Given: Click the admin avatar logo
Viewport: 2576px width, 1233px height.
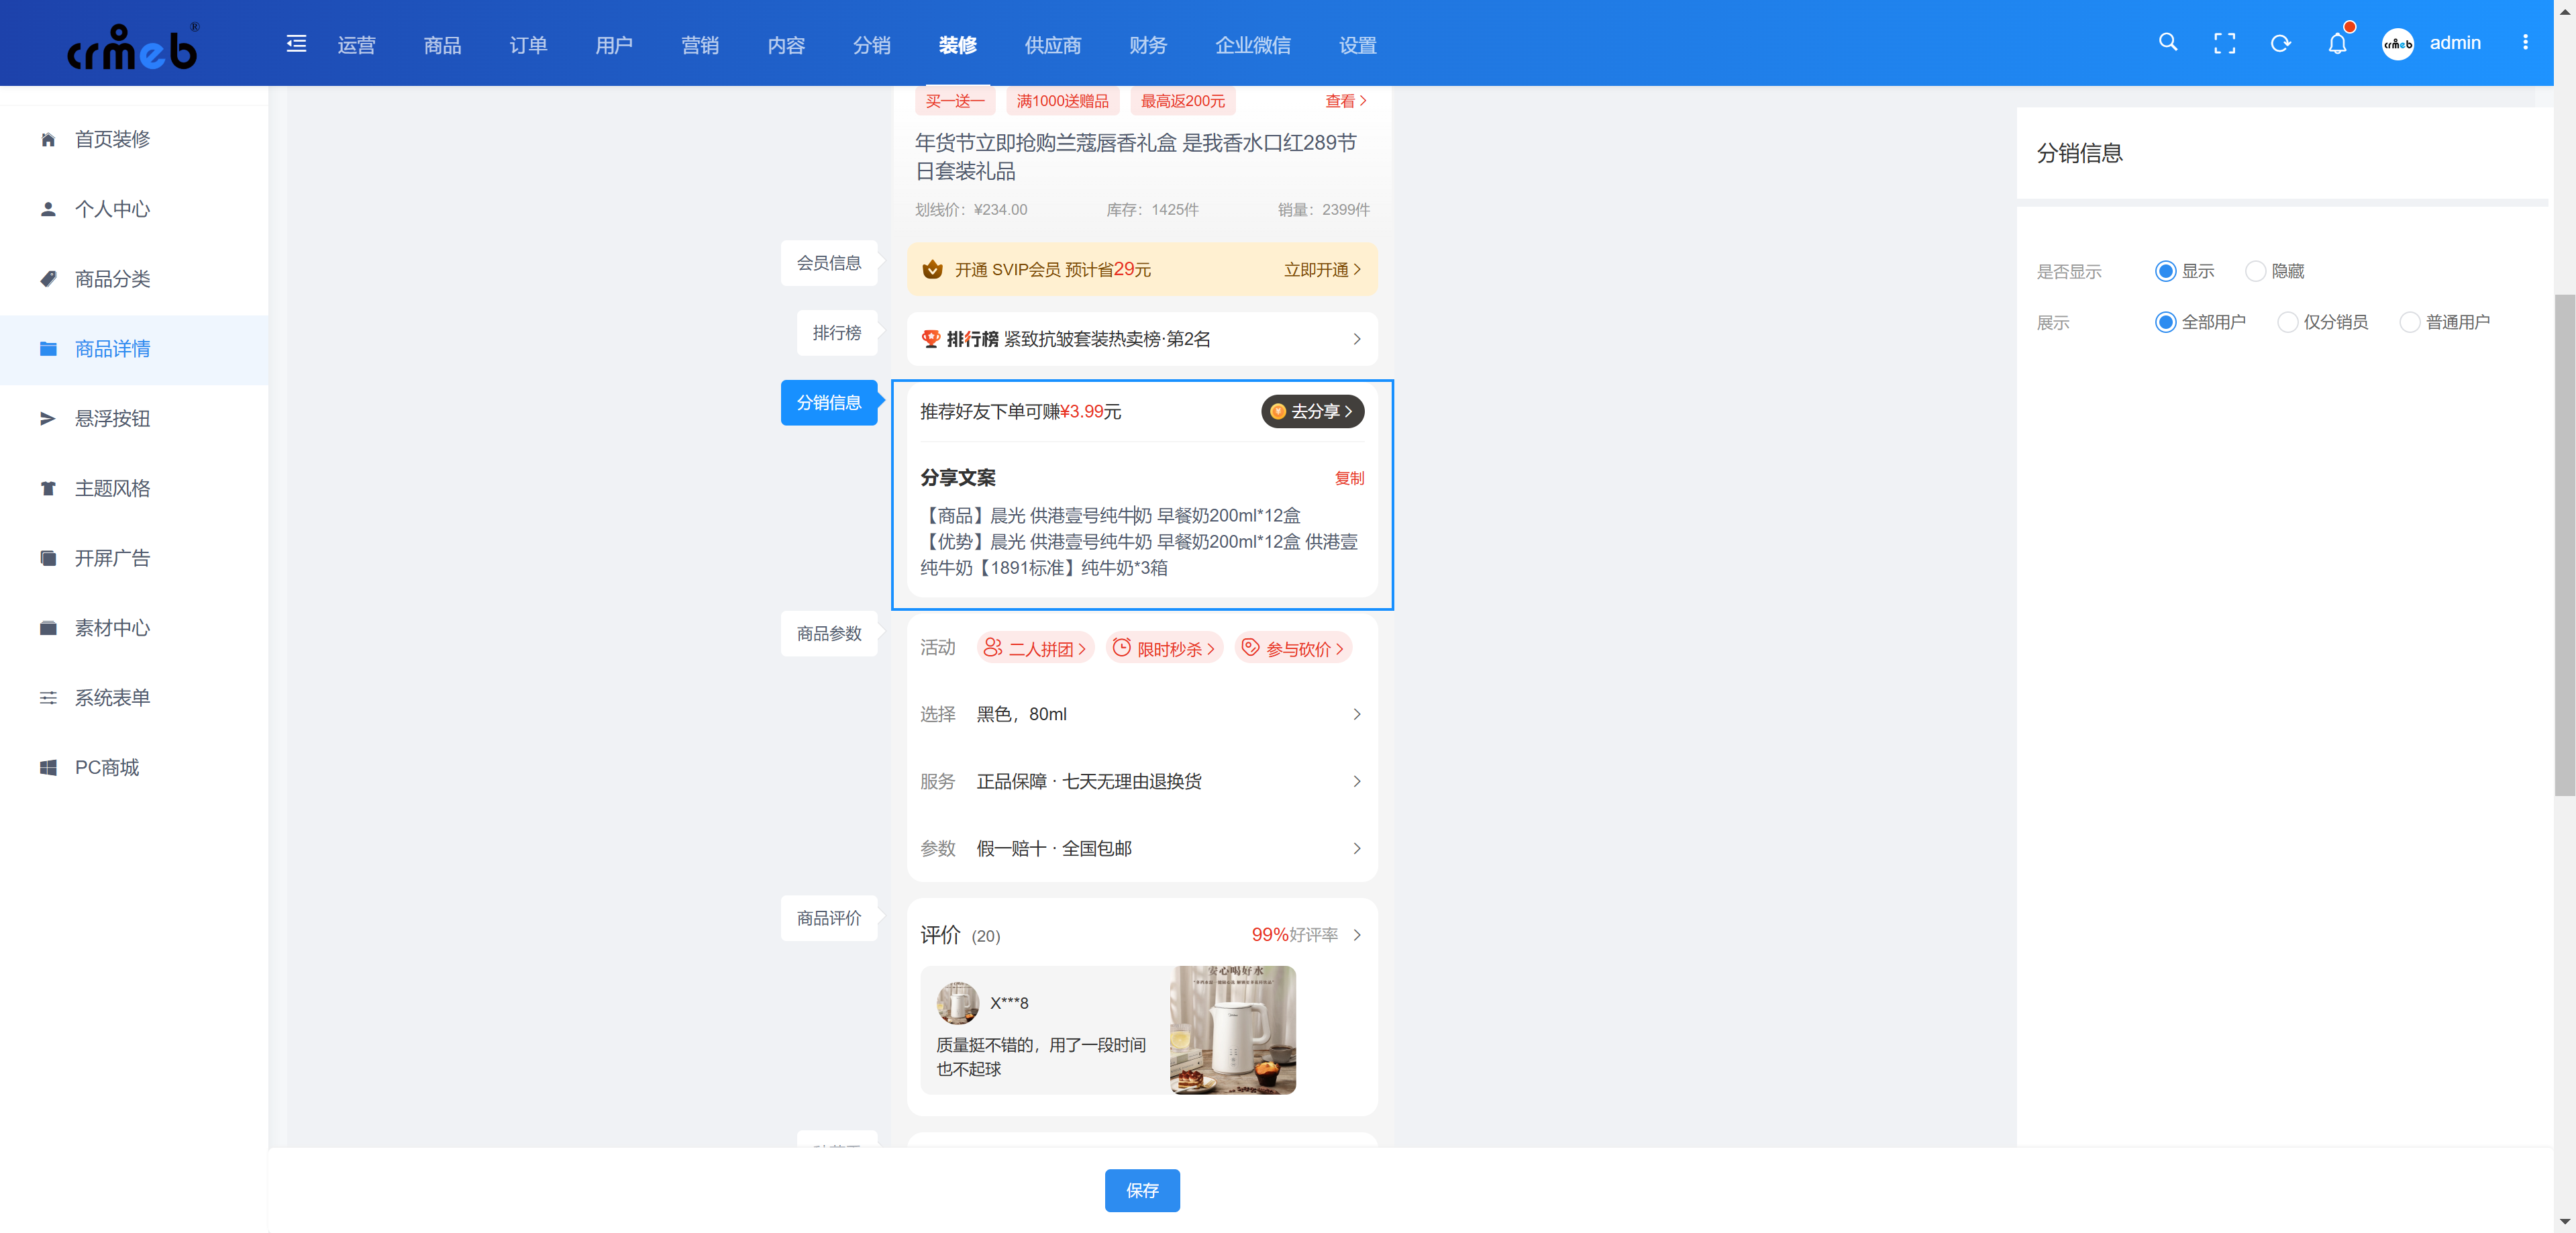Looking at the screenshot, I should [x=2397, y=44].
